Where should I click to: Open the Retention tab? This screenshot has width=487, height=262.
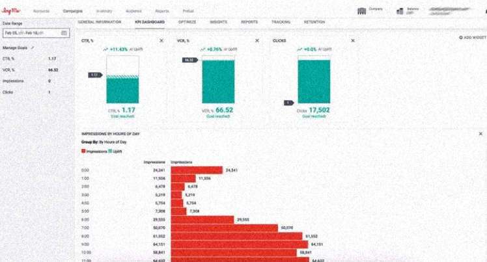pyautogui.click(x=314, y=22)
